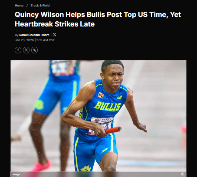Click the New Balance logo on jersey
Image resolution: width=197 pixels, height=177 pixels.
[x=119, y=98]
